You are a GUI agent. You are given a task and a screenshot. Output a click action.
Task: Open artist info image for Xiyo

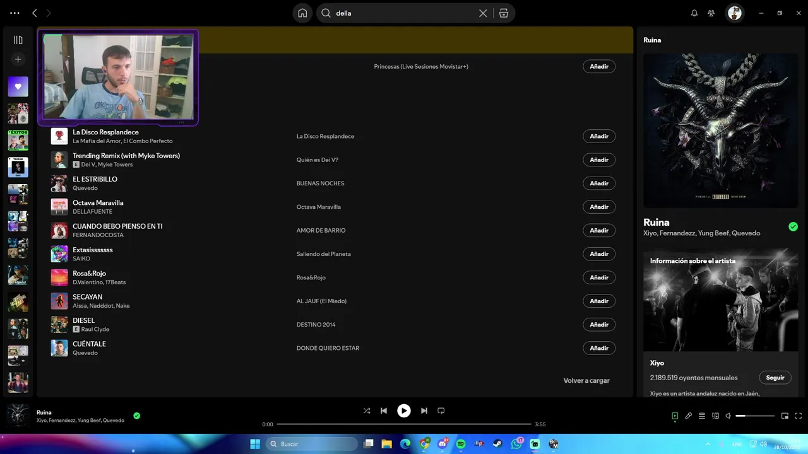click(721, 301)
